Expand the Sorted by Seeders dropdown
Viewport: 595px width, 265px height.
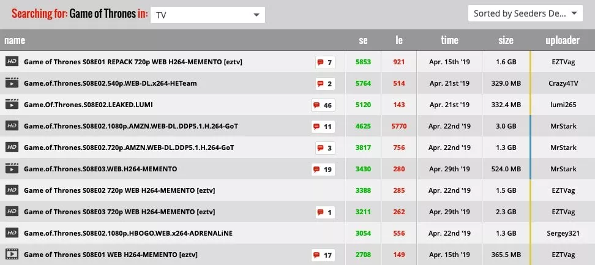[x=525, y=13]
